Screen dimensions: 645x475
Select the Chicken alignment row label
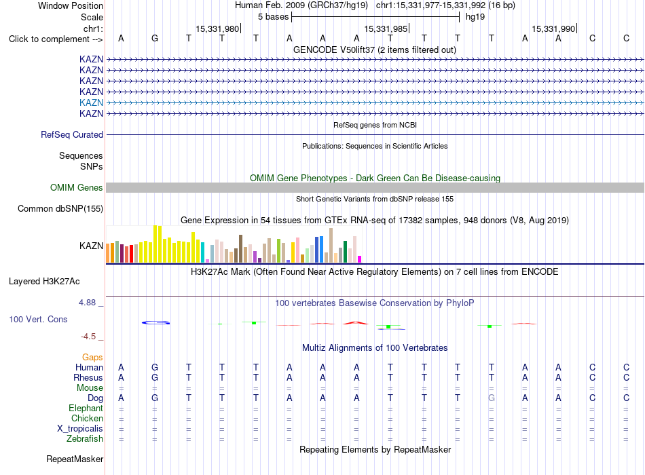[x=87, y=418]
